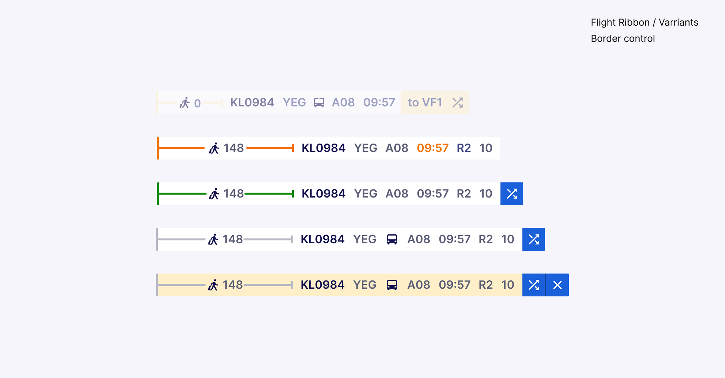Click the 'to VF1' label

[x=425, y=103]
